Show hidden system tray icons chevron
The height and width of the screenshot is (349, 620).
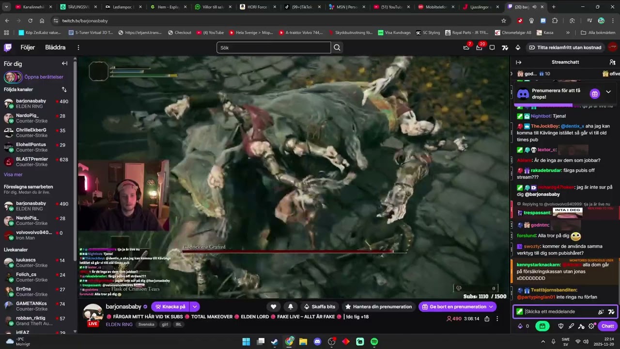(x=542, y=342)
